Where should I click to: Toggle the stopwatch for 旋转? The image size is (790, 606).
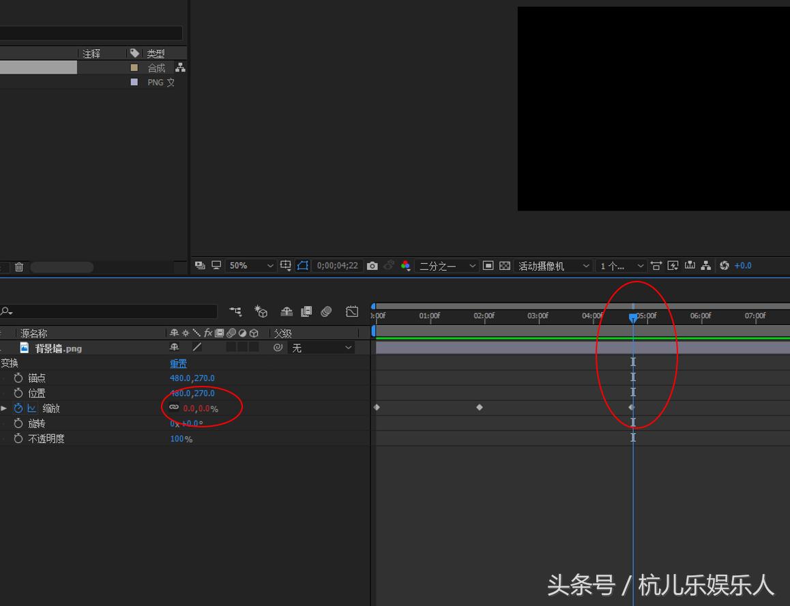click(x=19, y=423)
